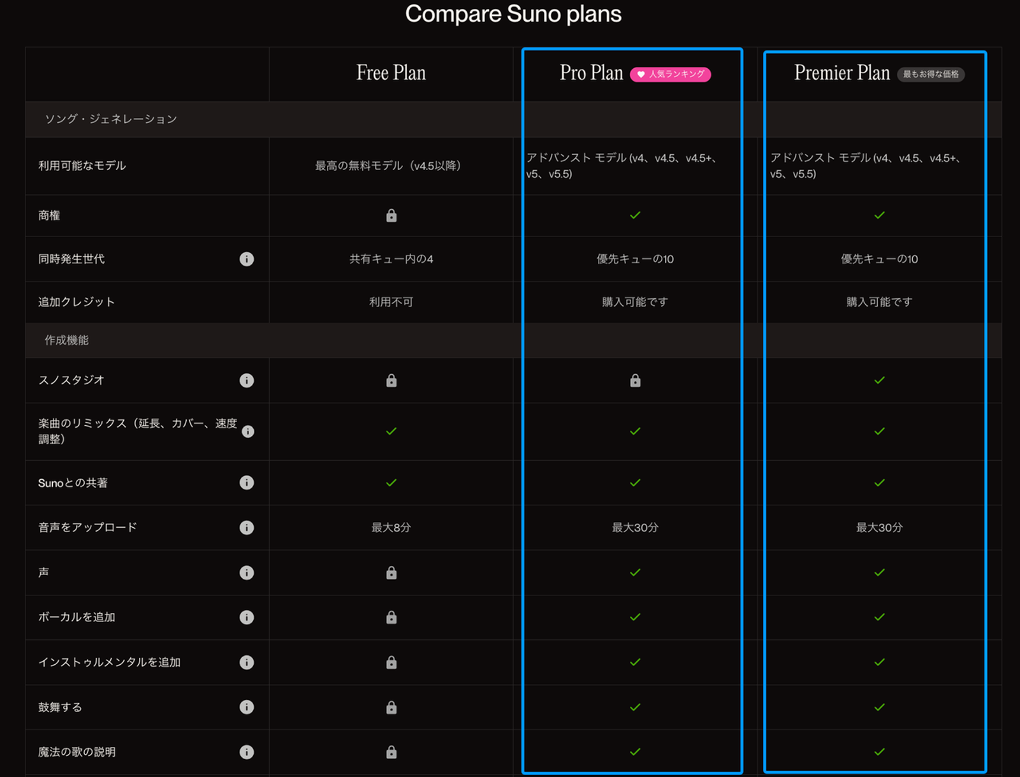Click Premier Plan checkmark for インストゥルメンタルを追加
This screenshot has height=777, width=1020.
880,662
